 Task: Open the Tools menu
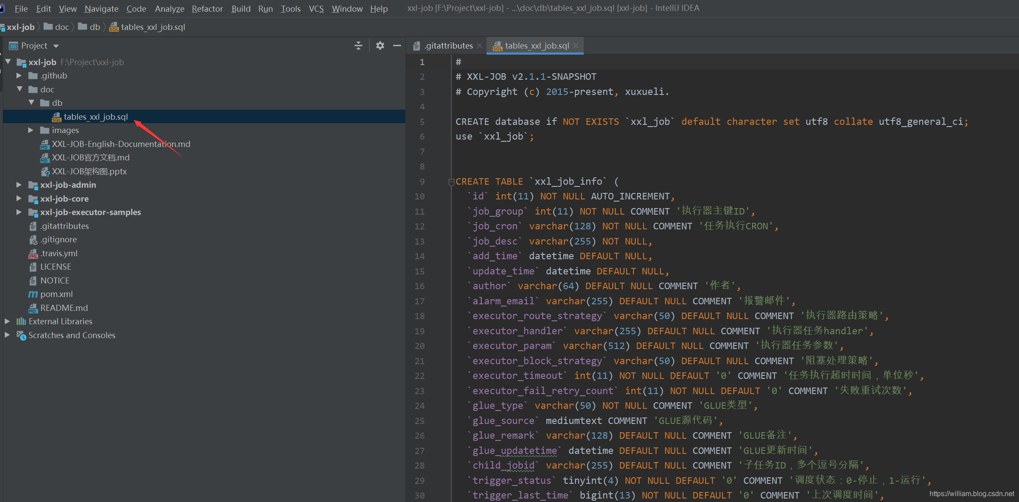tap(291, 9)
